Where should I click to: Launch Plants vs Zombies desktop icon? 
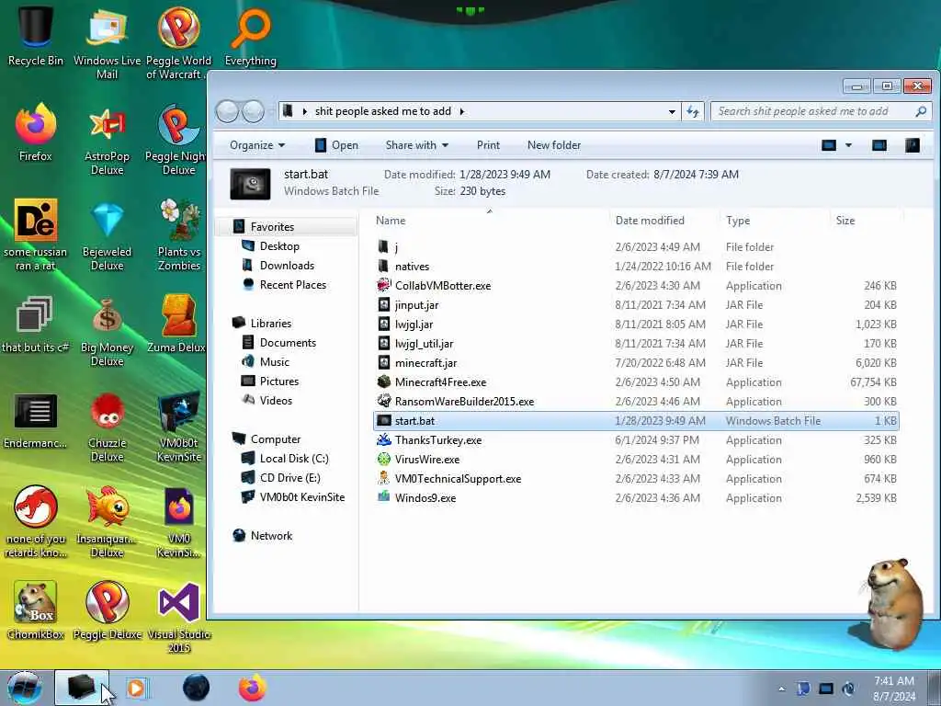[179, 235]
